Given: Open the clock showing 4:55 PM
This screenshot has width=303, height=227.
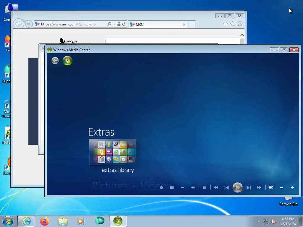Looking at the screenshot, I should click(x=288, y=221).
